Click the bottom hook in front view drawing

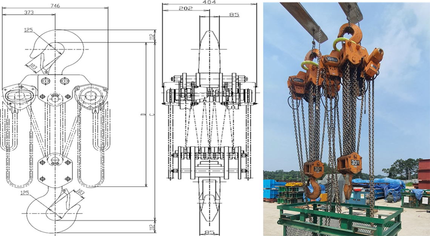point(53,211)
